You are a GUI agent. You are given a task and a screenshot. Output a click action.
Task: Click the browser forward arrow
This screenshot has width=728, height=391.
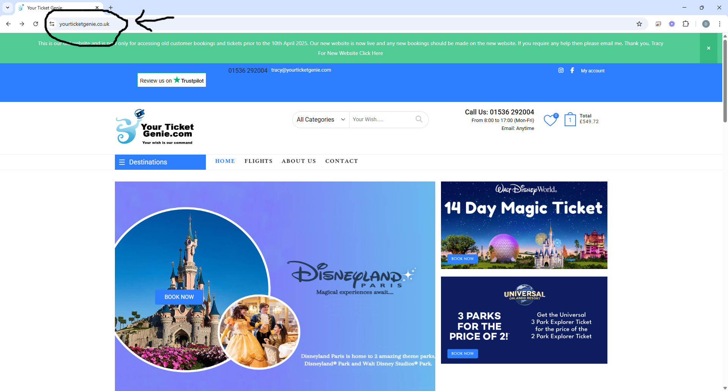pos(22,24)
